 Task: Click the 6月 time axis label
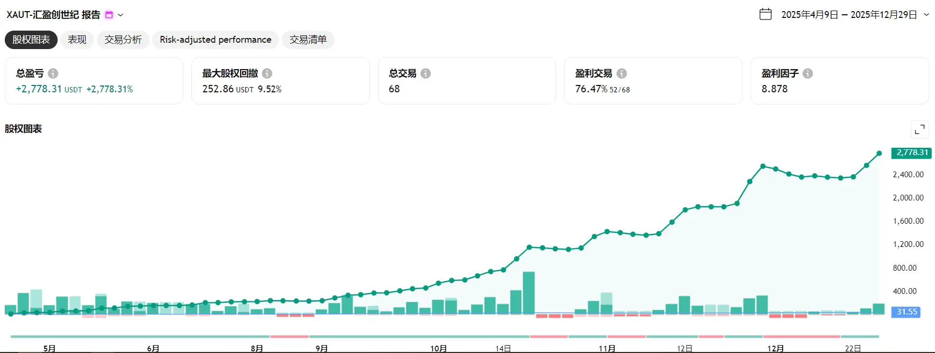pyautogui.click(x=153, y=348)
